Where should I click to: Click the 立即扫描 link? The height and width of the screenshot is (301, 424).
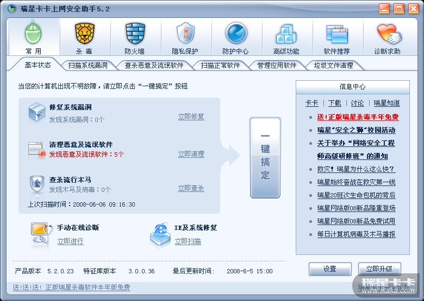pos(188,241)
